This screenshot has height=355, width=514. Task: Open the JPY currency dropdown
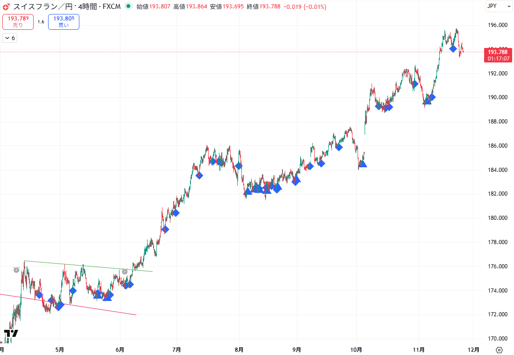[x=498, y=6]
